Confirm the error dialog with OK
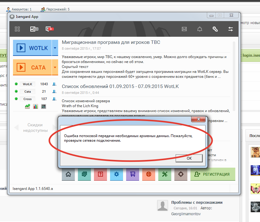This screenshot has height=222, width=260. coord(189,158)
